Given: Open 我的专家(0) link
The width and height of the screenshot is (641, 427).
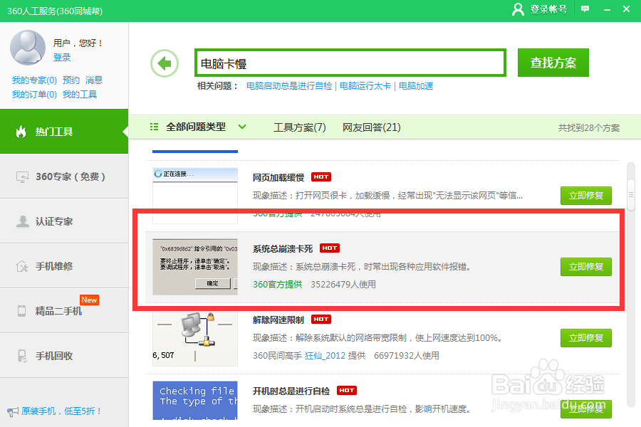Looking at the screenshot, I should (x=34, y=80).
